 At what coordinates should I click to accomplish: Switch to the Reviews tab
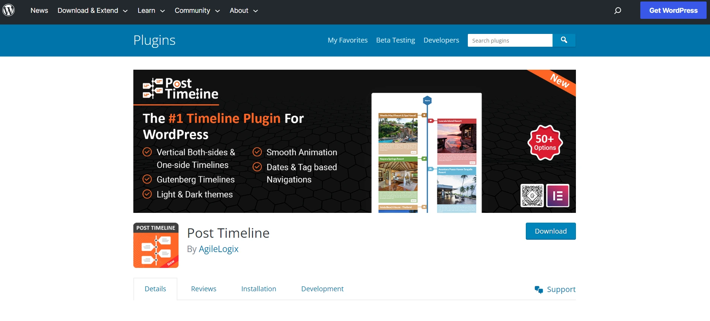[x=203, y=289]
